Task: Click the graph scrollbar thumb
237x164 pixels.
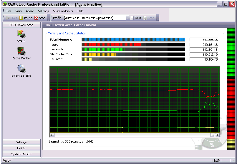Action: point(212,135)
